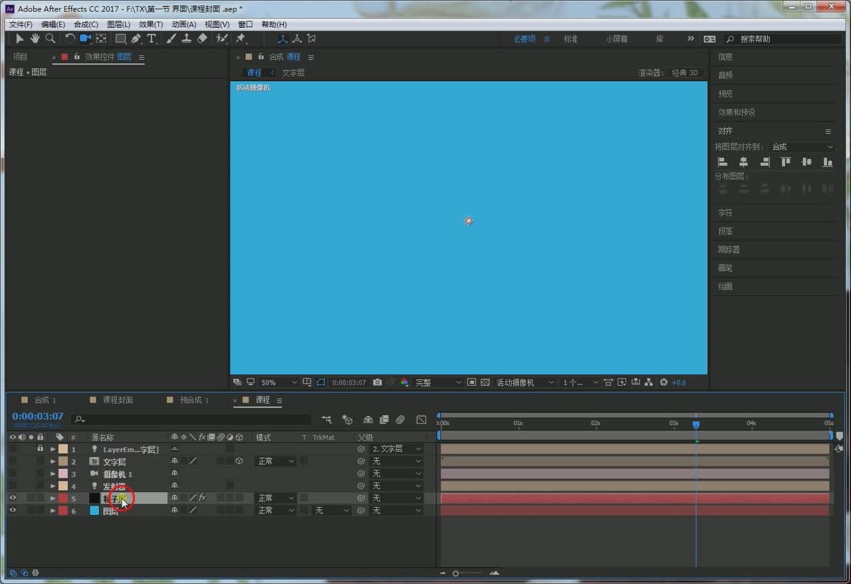The width and height of the screenshot is (851, 584).
Task: Select the 标准 workspace
Action: click(571, 39)
